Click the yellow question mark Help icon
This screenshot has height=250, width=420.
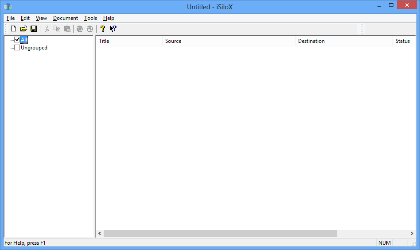[x=103, y=29]
